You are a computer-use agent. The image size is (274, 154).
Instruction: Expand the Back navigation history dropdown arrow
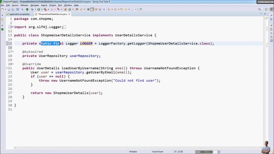click(129, 9)
